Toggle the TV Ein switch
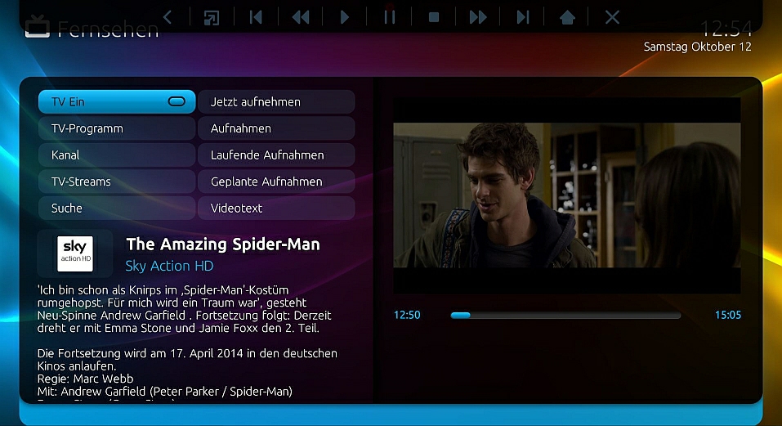Viewport: 782px width, 426px height. pyautogui.click(x=177, y=102)
